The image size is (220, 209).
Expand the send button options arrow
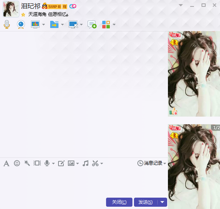(x=162, y=202)
